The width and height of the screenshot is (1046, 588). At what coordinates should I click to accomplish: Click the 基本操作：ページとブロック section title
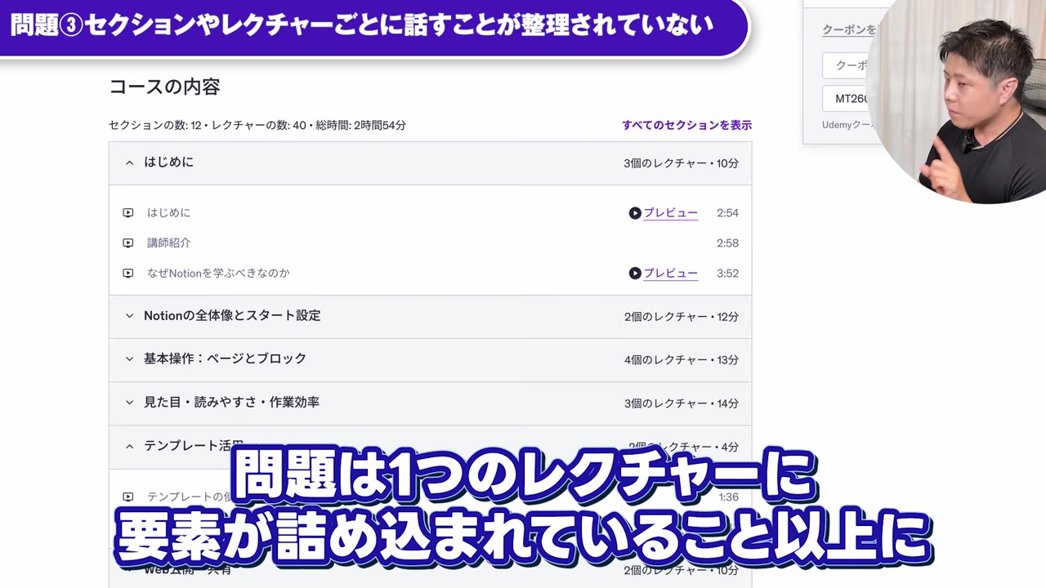(225, 359)
